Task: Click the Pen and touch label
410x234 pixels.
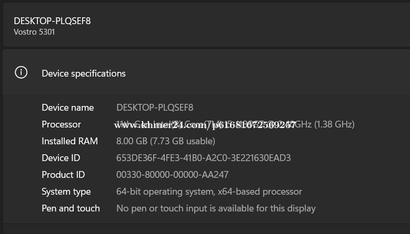Action: (71, 208)
